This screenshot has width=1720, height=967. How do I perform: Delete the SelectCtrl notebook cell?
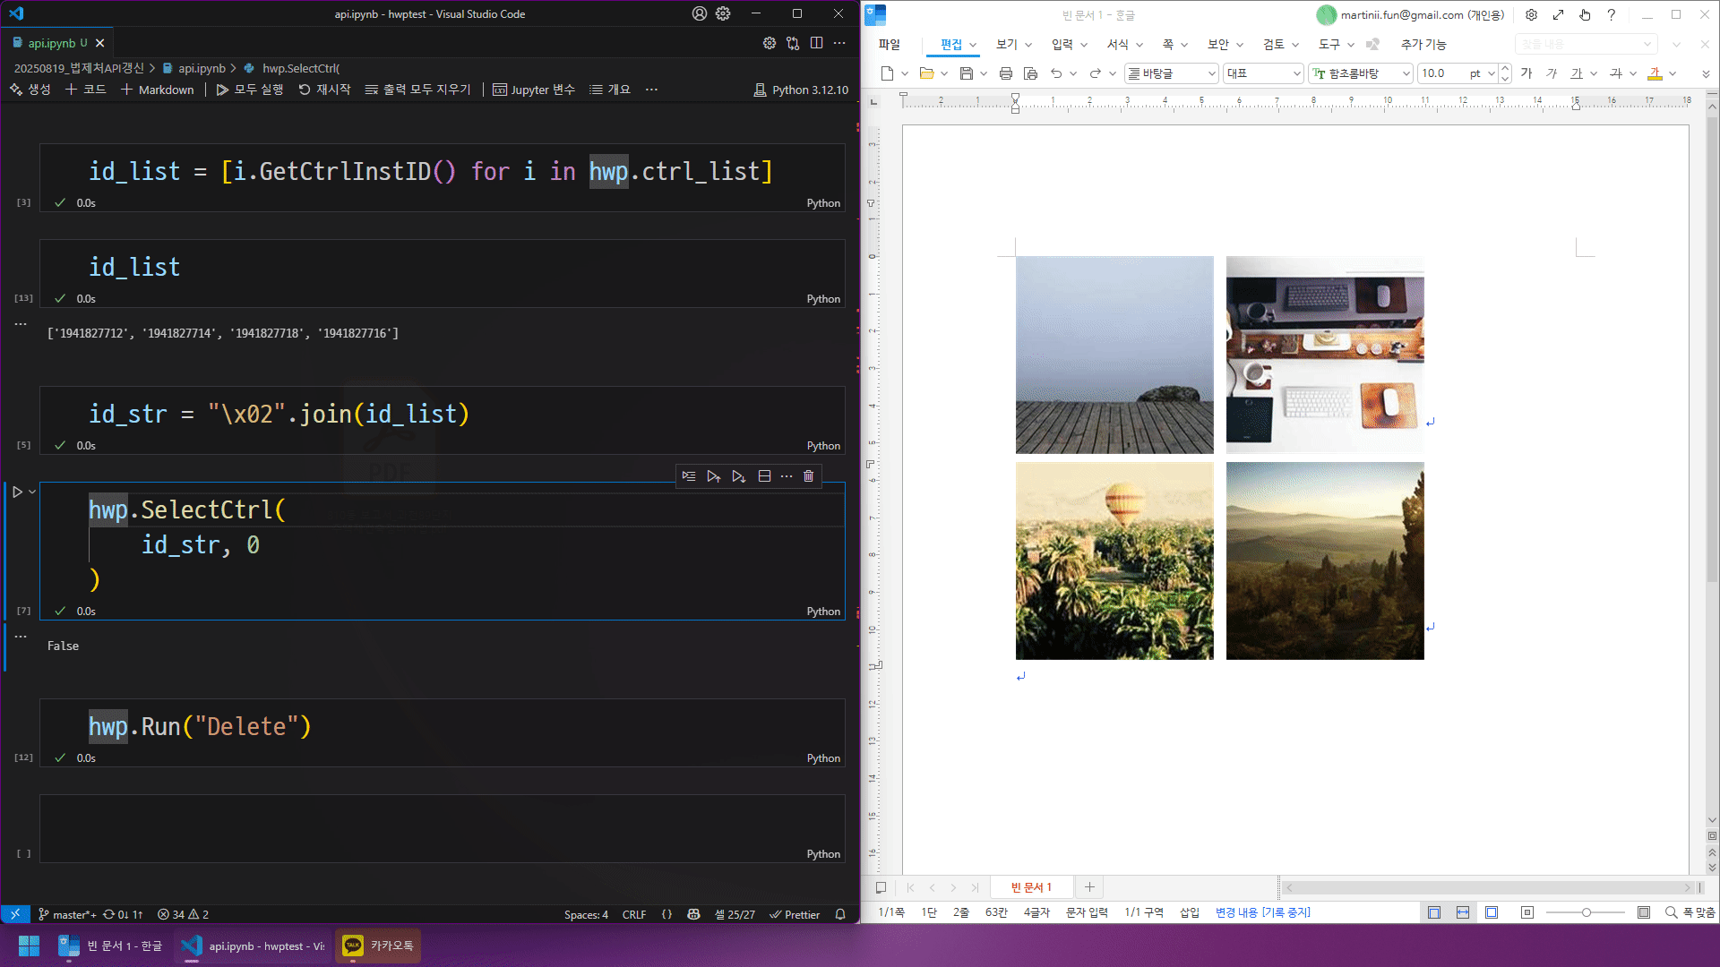point(808,476)
